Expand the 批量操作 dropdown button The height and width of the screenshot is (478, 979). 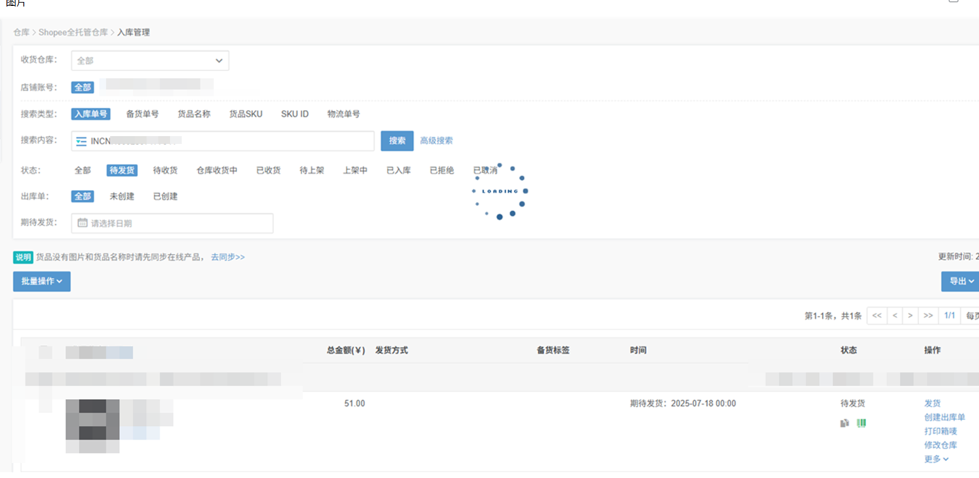[42, 281]
